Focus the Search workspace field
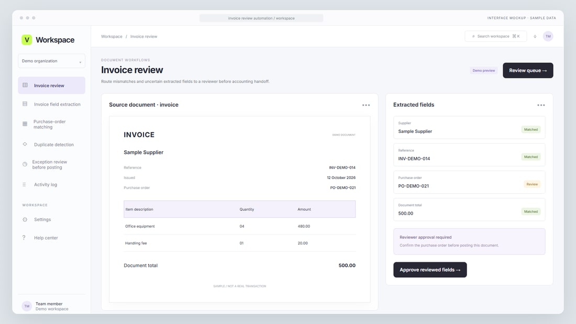Screen dimensions: 576x324 pos(495,36)
